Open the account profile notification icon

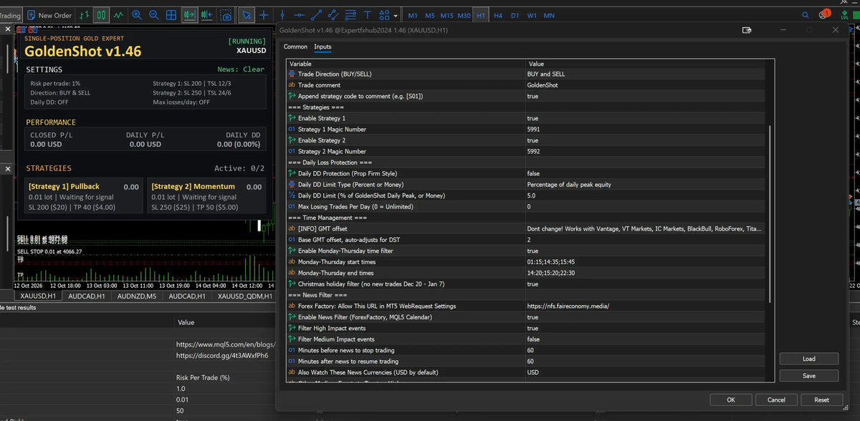point(824,14)
